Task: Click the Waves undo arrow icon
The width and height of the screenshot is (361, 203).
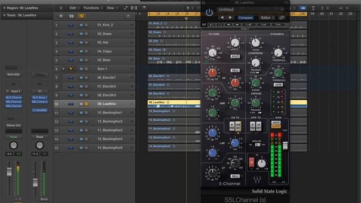Action: 212,24
